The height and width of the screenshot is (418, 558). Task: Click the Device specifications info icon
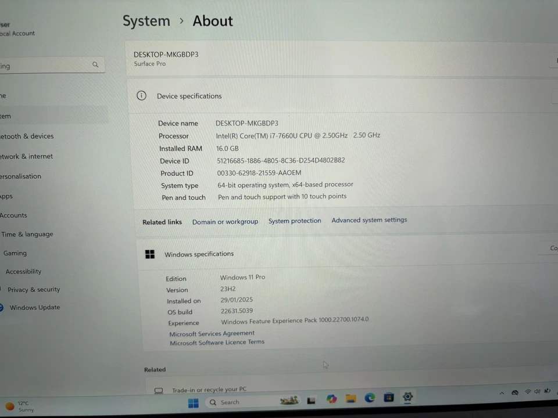coord(141,95)
